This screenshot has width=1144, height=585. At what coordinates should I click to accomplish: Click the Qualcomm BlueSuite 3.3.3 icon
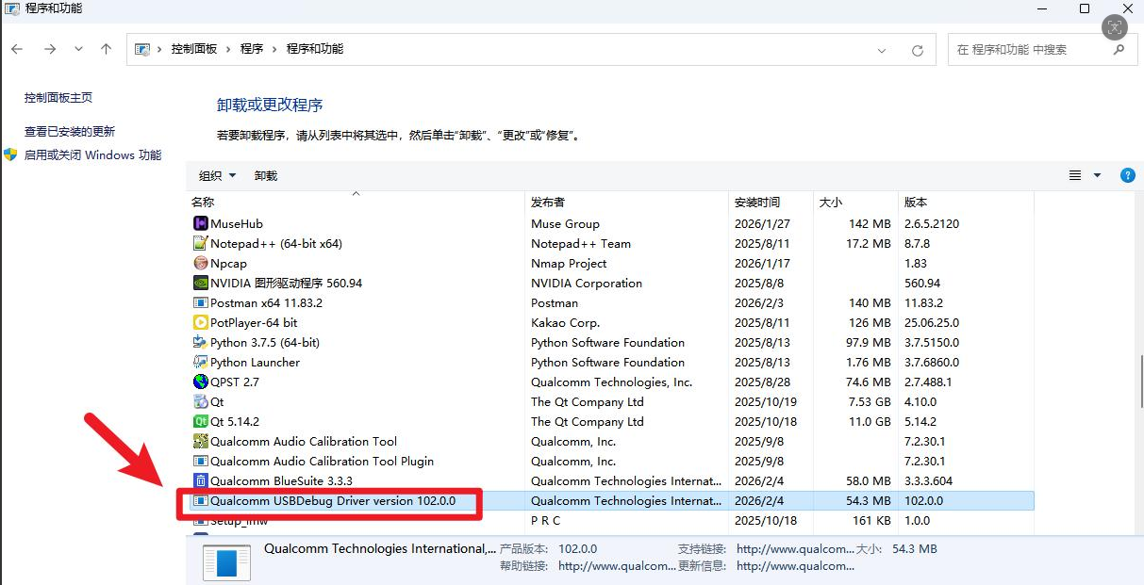tap(200, 481)
